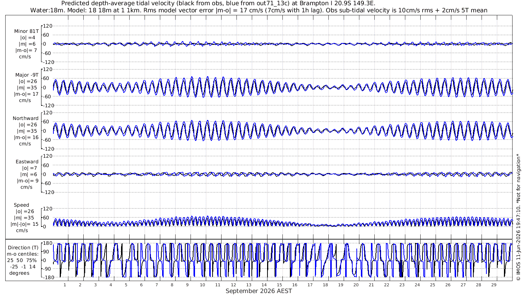Click the '|m-o|= 9' value under Eastward
The image size is (523, 299).
[27, 181]
